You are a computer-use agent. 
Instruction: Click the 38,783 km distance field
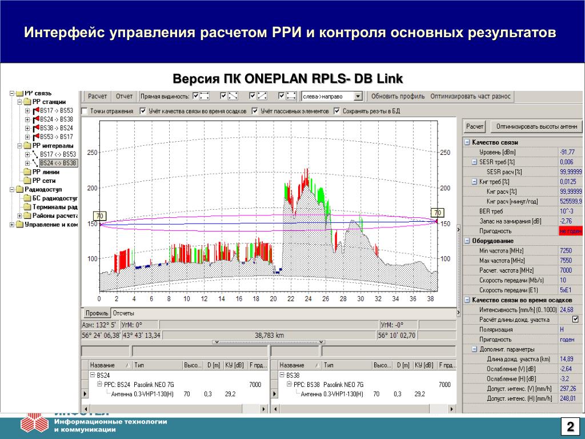click(x=269, y=335)
